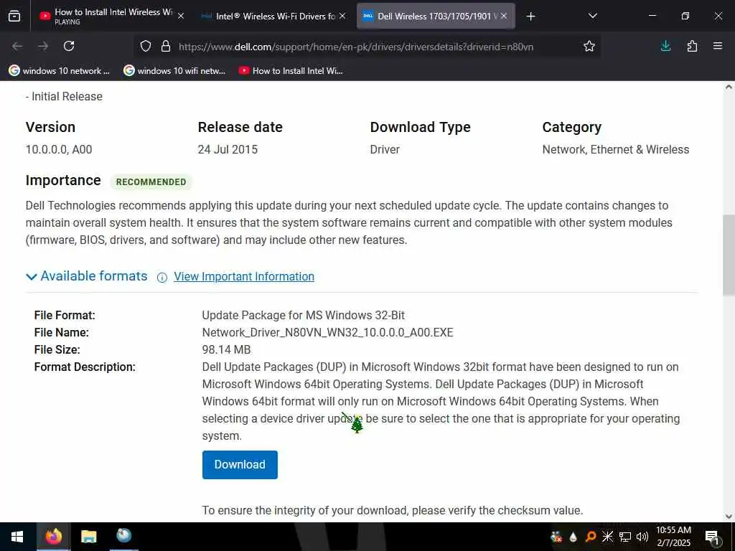Open the volume speaker tray icon

coord(642,537)
